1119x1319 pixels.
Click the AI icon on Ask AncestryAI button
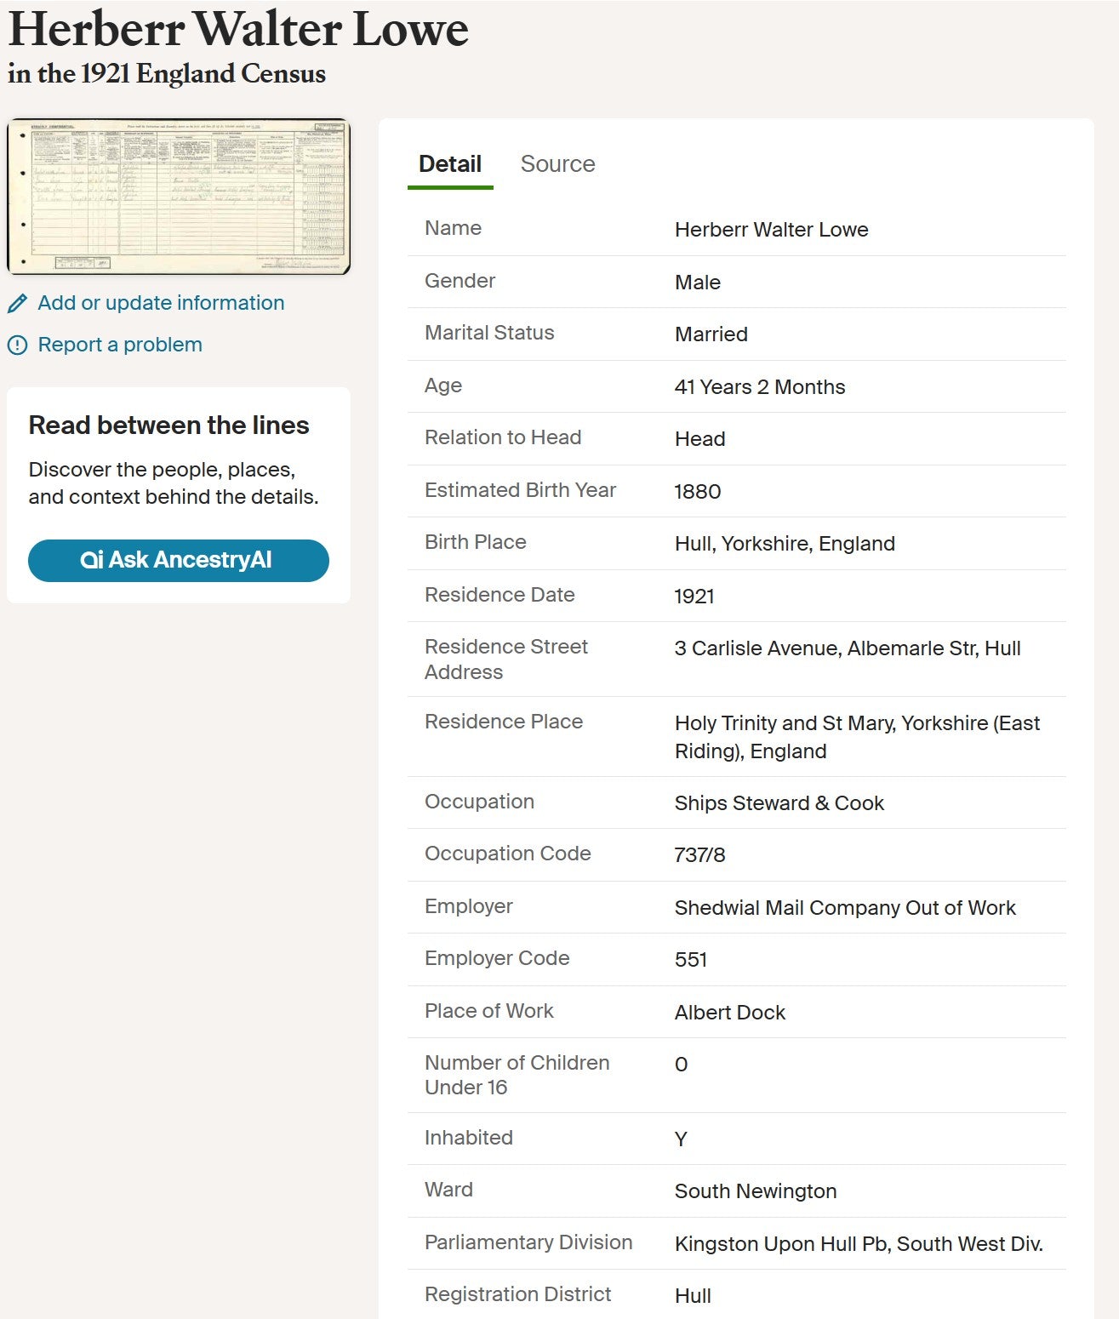click(x=91, y=560)
